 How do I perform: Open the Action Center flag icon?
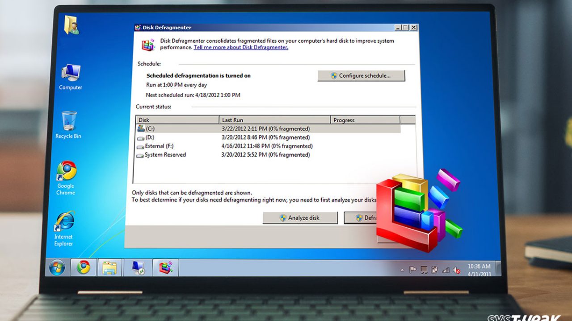[413, 270]
